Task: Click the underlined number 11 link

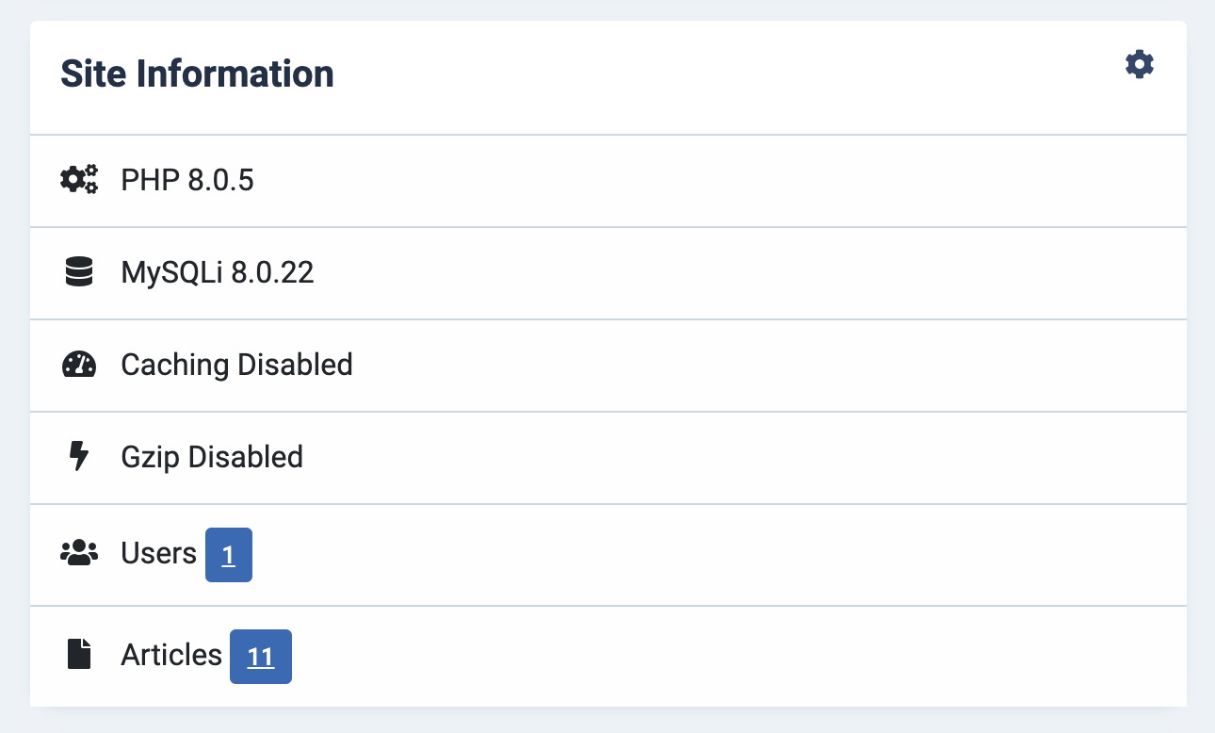Action: pyautogui.click(x=261, y=657)
